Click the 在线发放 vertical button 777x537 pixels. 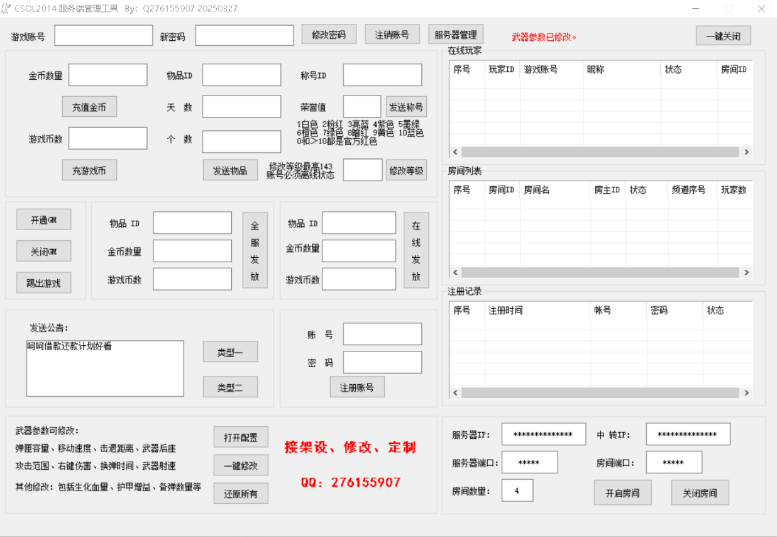click(416, 250)
